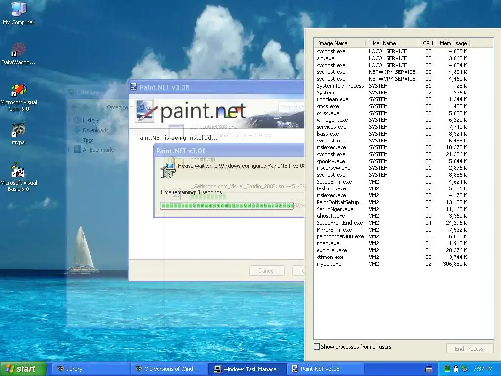This screenshot has width=501, height=376.
Task: Switch to Windows Task Manager taskbar button
Action: click(248, 369)
